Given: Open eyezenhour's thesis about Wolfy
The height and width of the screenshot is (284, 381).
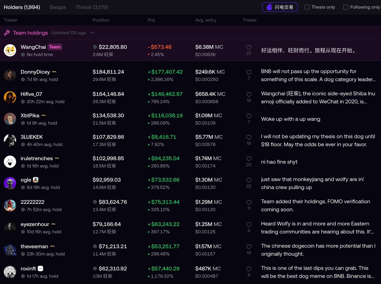Looking at the screenshot, I should (x=317, y=228).
